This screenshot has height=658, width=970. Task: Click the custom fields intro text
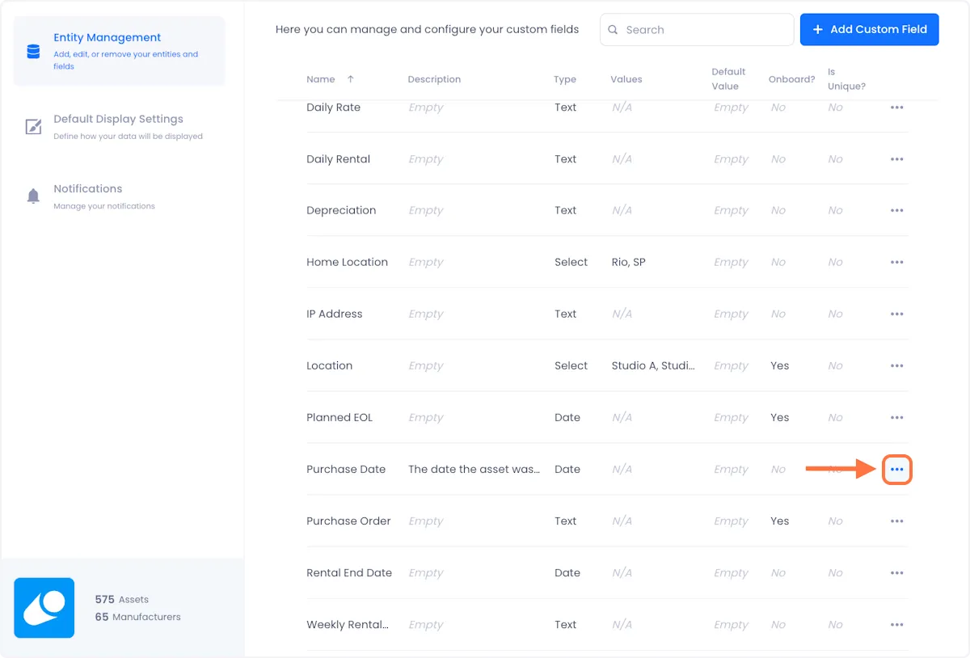click(427, 30)
